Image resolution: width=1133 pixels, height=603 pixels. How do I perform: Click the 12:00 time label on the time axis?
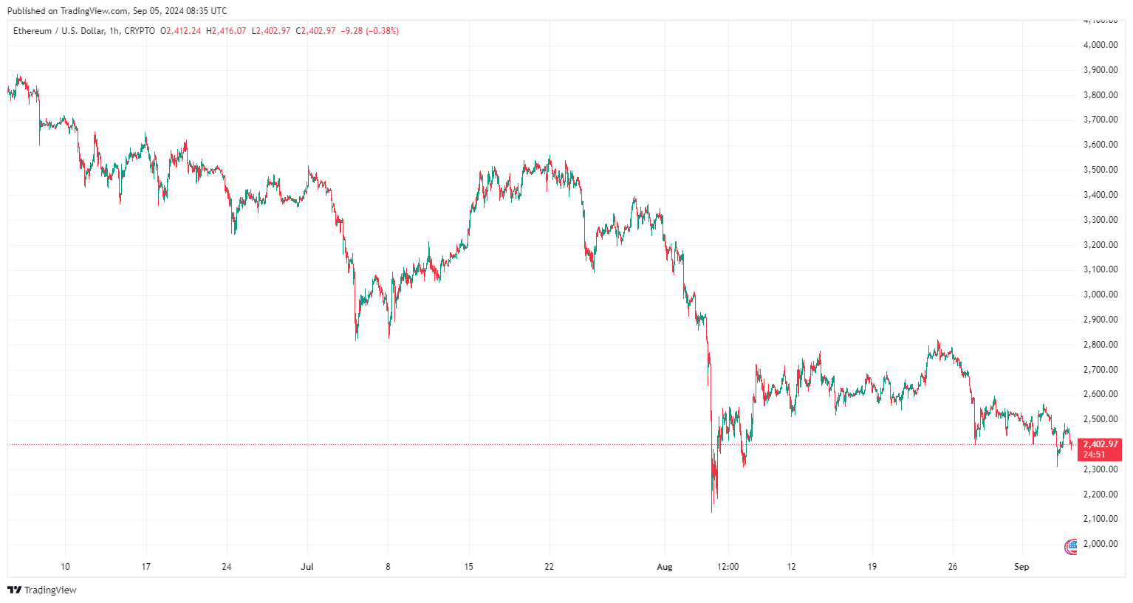(728, 567)
